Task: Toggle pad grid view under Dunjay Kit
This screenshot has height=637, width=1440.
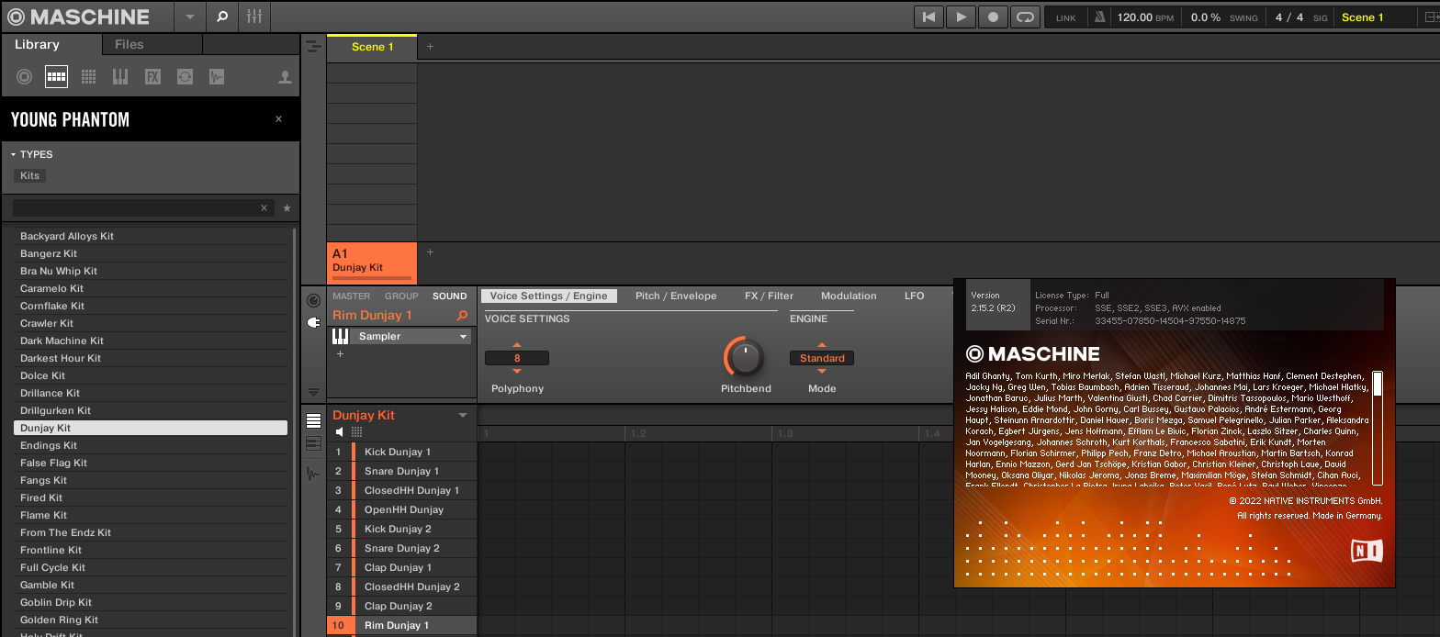Action: [357, 432]
